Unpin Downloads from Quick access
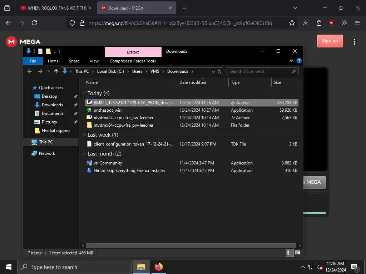The height and width of the screenshot is (274, 366). point(75,105)
